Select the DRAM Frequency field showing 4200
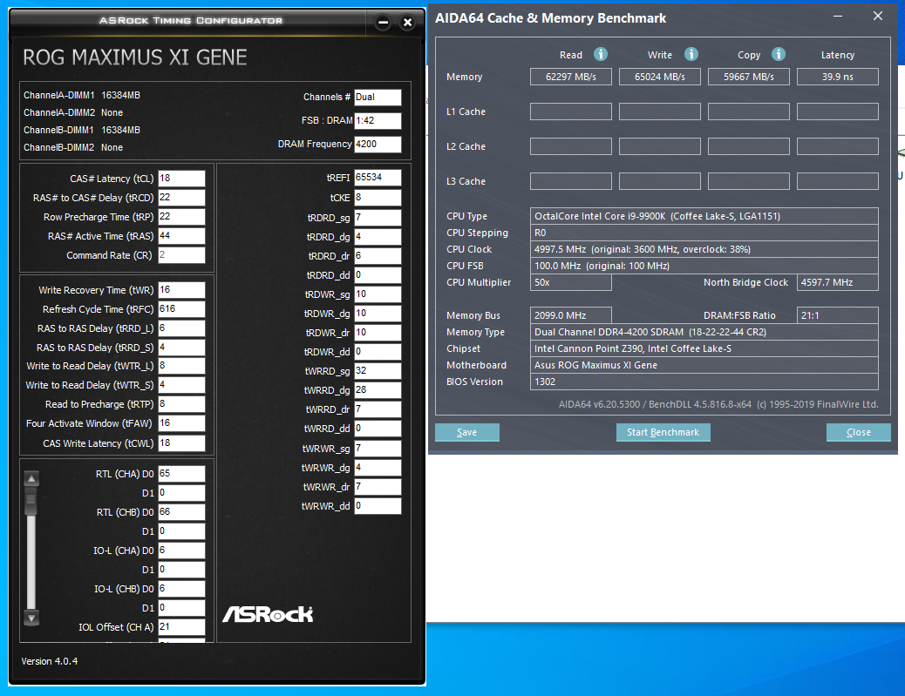905x696 pixels. click(x=378, y=144)
